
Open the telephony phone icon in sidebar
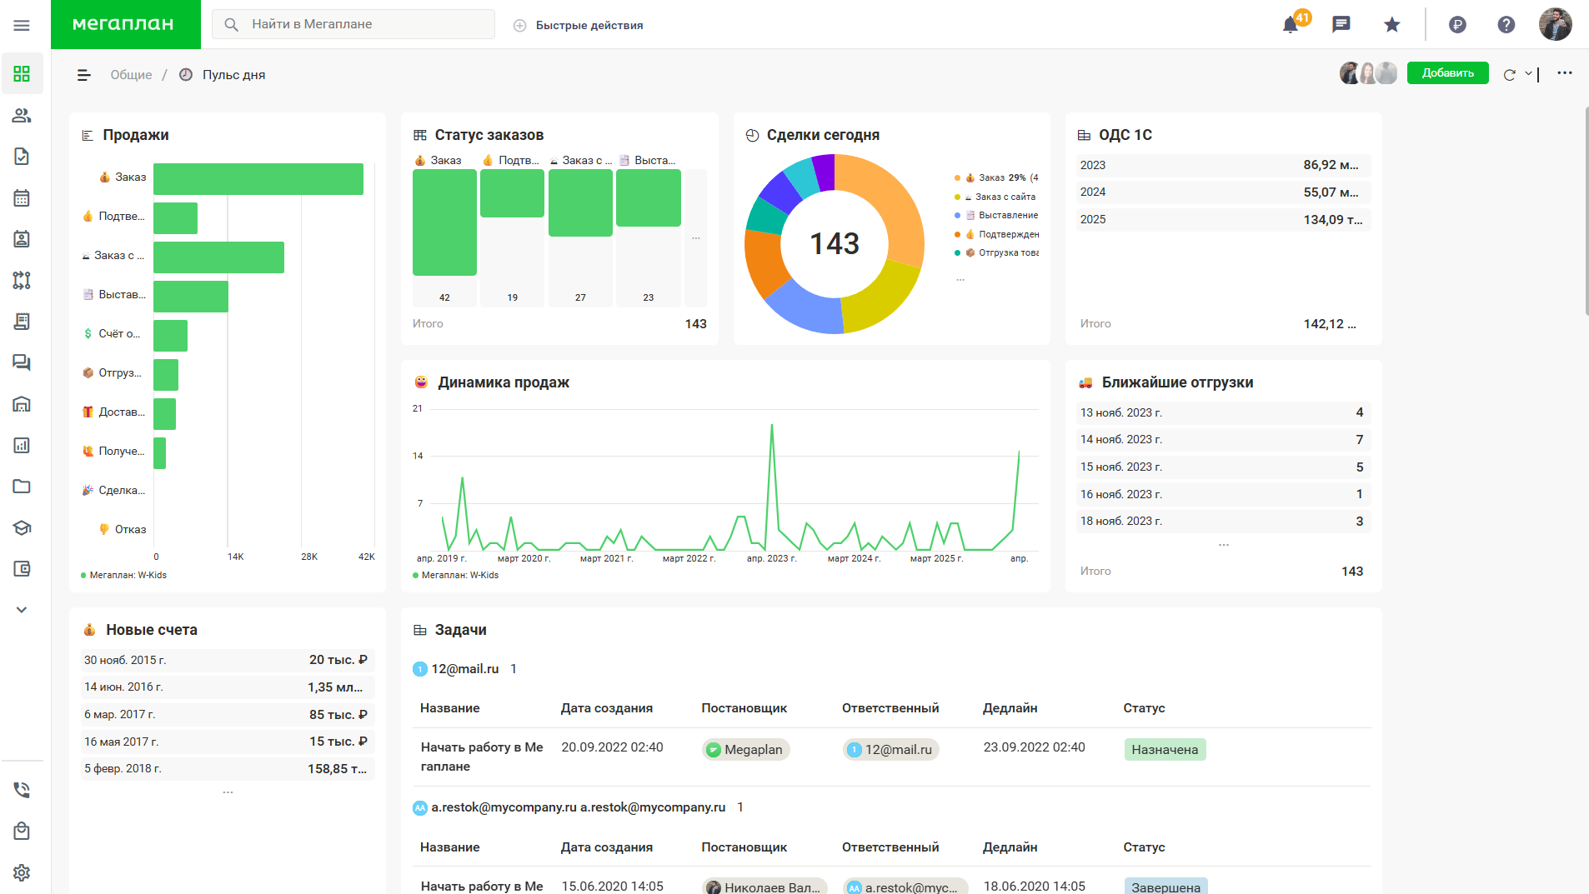22,790
